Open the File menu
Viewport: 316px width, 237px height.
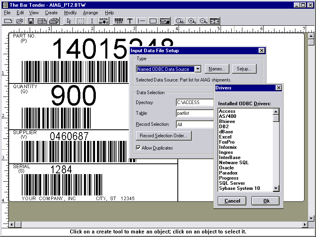pyautogui.click(x=7, y=13)
